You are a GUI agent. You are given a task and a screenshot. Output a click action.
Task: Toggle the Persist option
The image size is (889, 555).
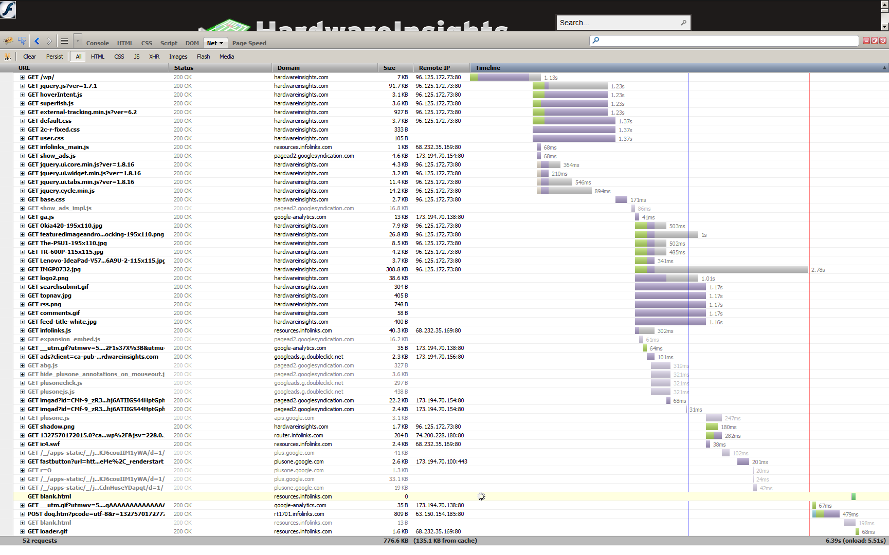55,57
